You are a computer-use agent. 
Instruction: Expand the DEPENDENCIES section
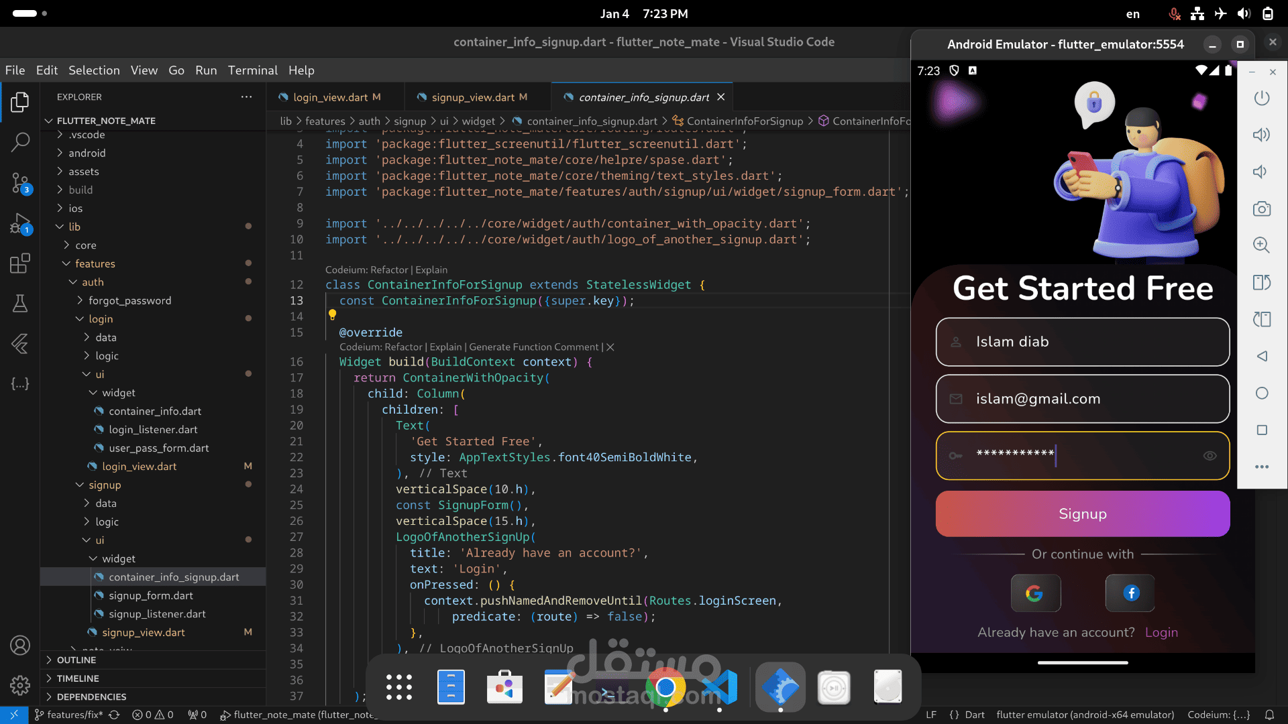coord(91,697)
